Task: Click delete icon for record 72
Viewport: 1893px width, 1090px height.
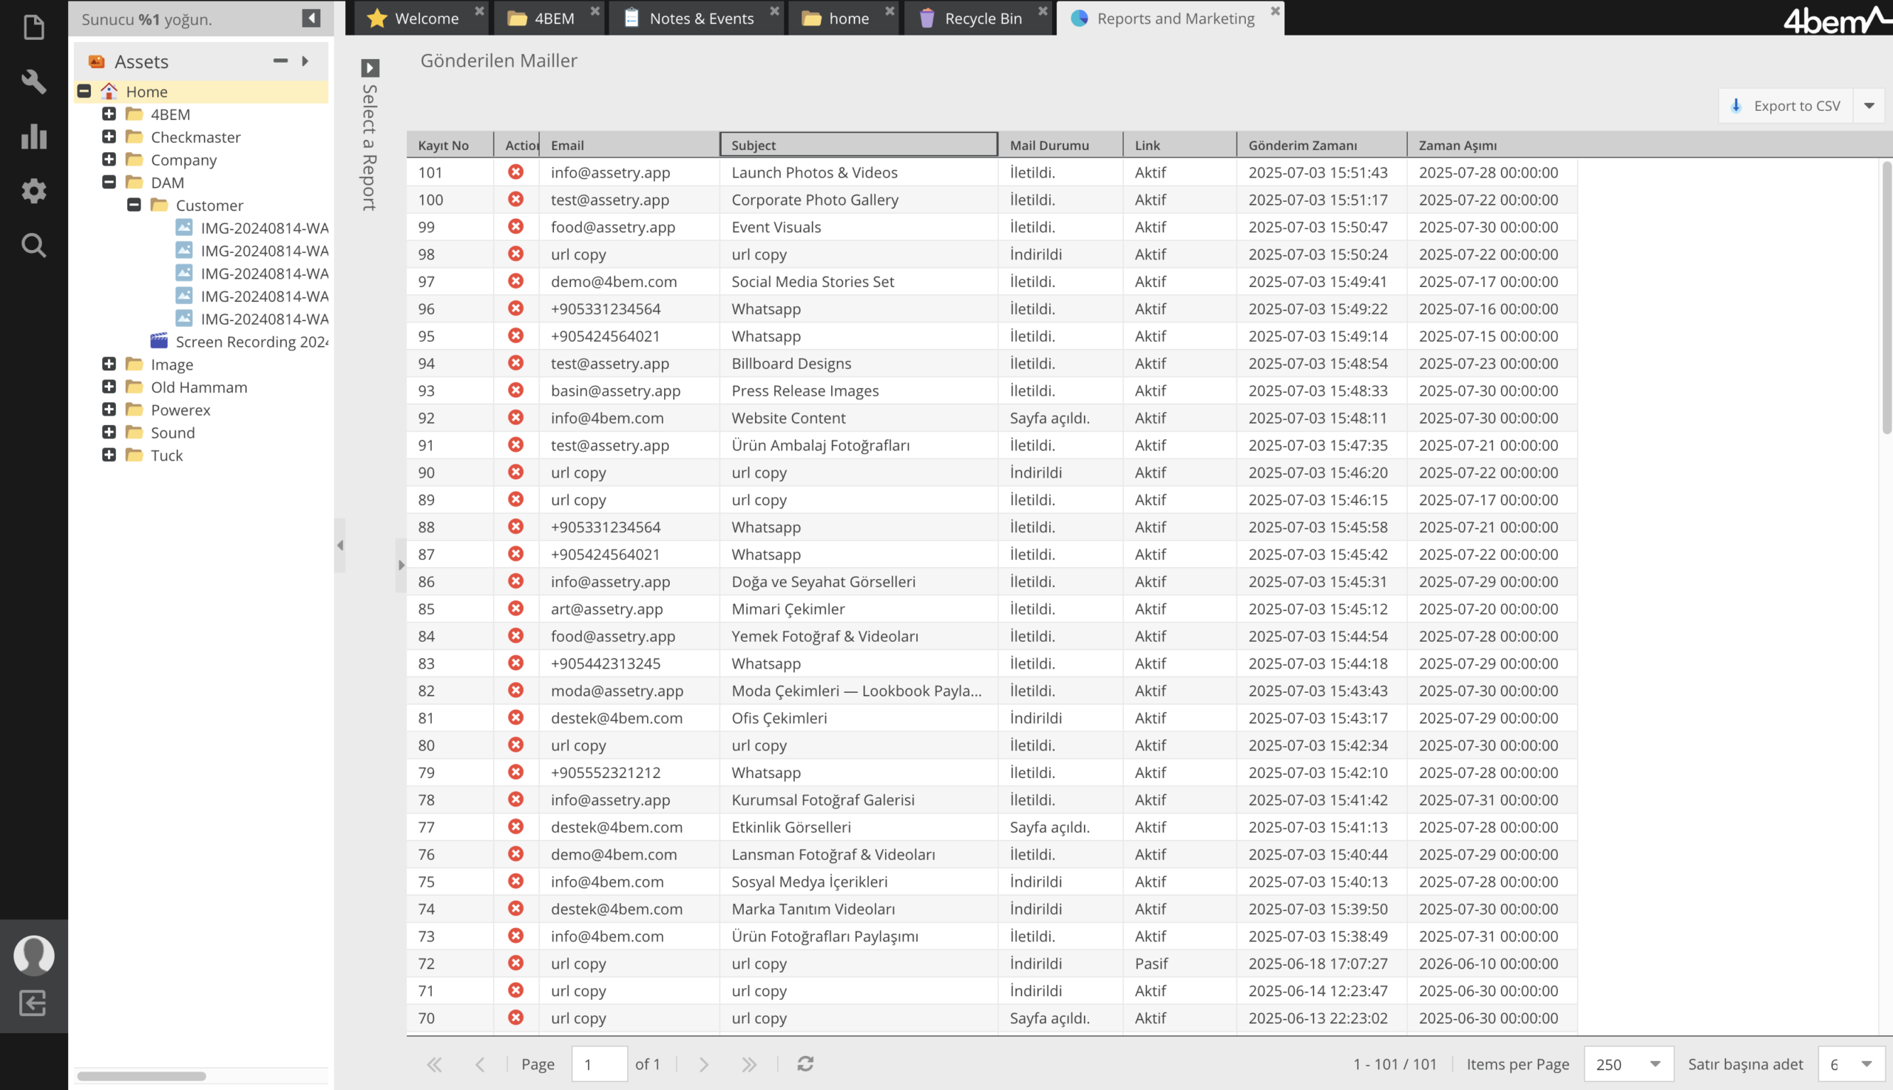Action: (x=515, y=963)
